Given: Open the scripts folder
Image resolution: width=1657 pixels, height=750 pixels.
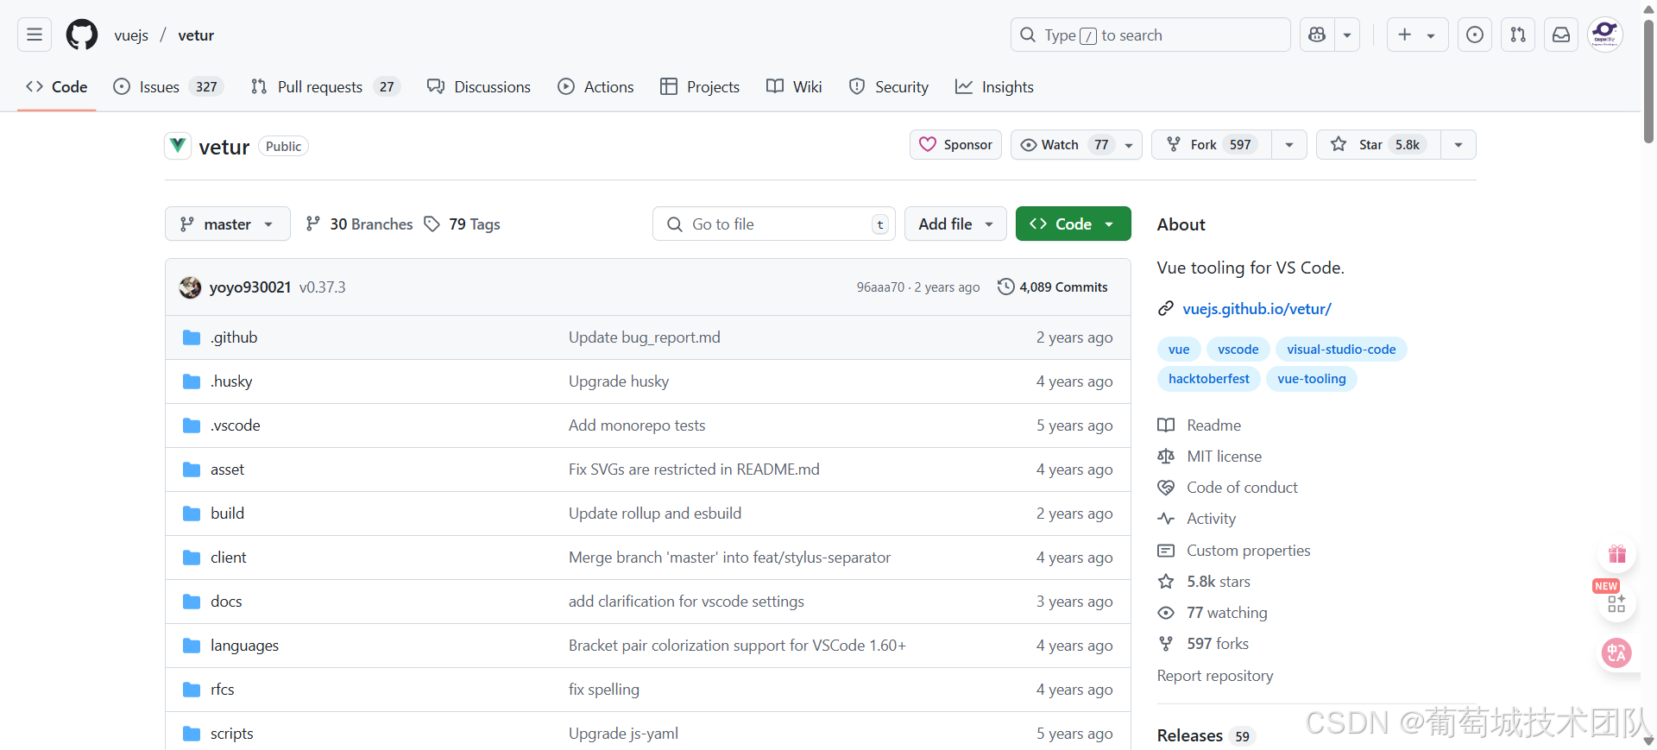Looking at the screenshot, I should (231, 734).
